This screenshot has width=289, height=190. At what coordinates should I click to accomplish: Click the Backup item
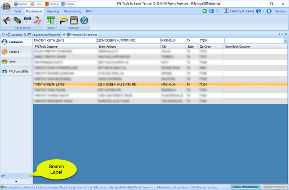(x=52, y=4)
